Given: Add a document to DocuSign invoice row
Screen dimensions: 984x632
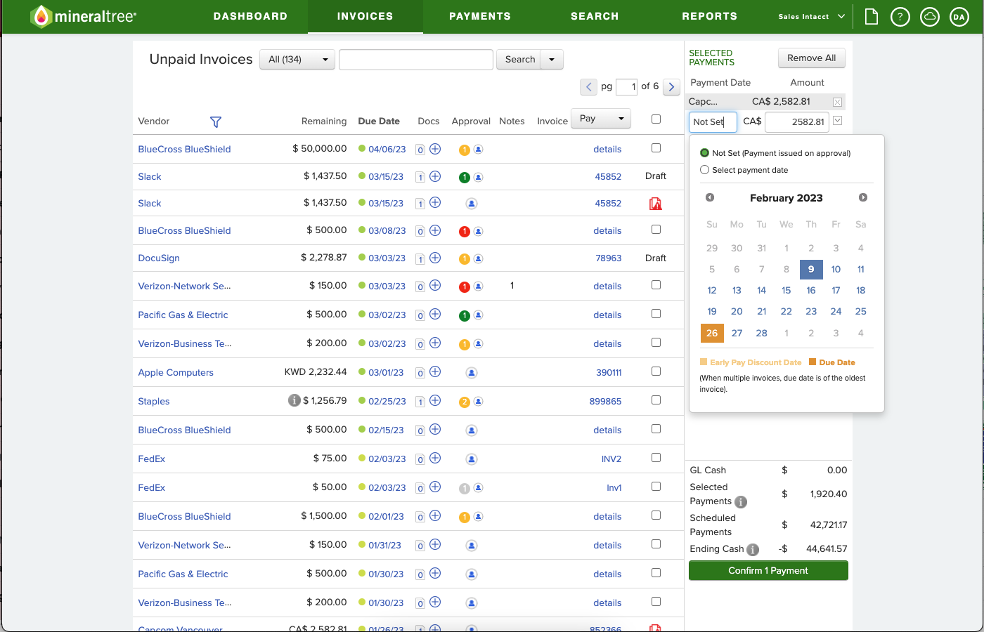Looking at the screenshot, I should coord(435,258).
